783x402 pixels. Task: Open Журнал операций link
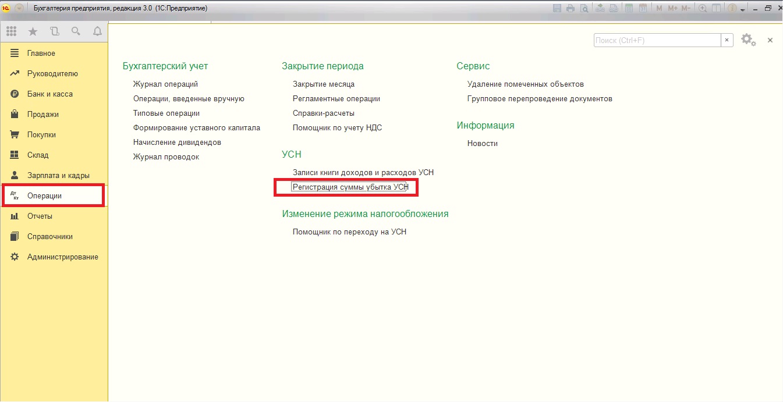click(x=165, y=84)
